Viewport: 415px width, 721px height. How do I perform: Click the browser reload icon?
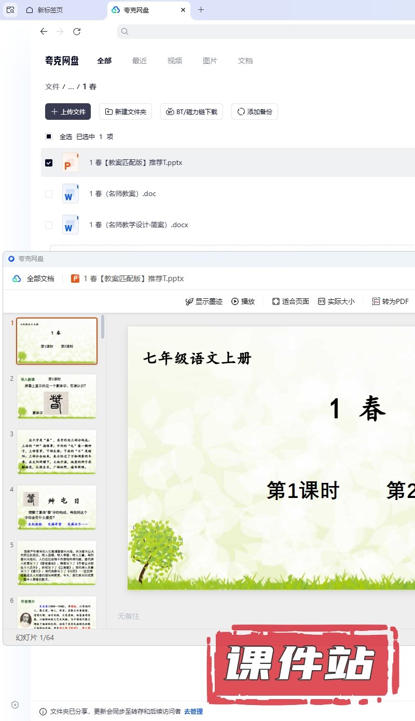pos(77,32)
